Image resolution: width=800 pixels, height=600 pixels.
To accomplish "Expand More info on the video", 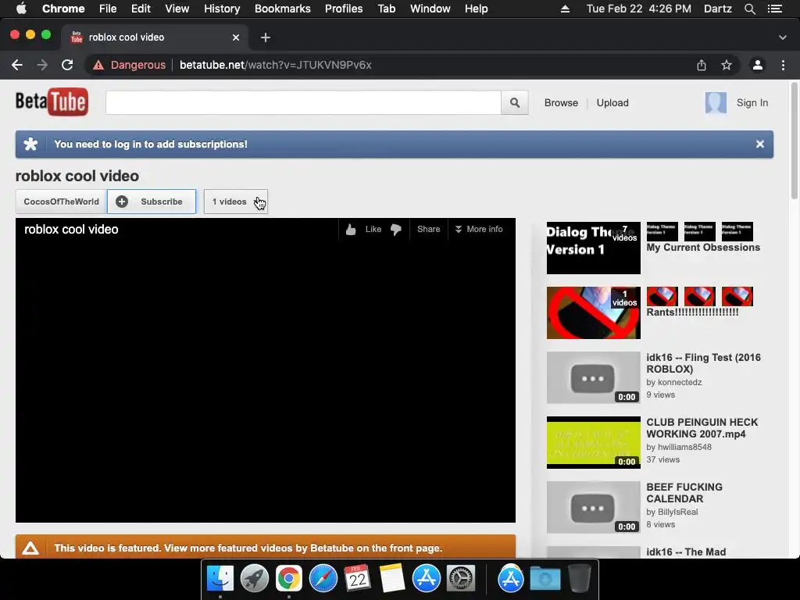I will tap(479, 229).
